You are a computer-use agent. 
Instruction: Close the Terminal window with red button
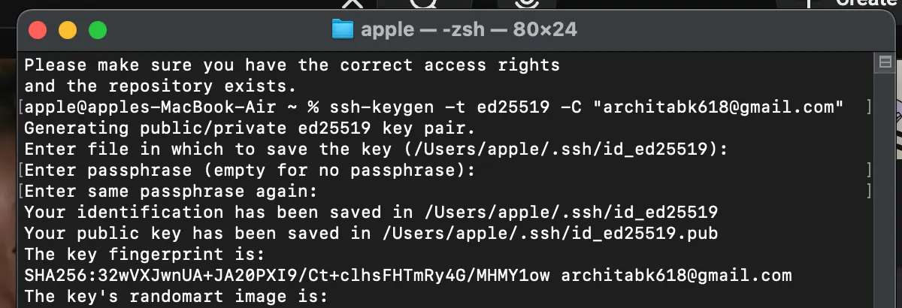coord(38,31)
